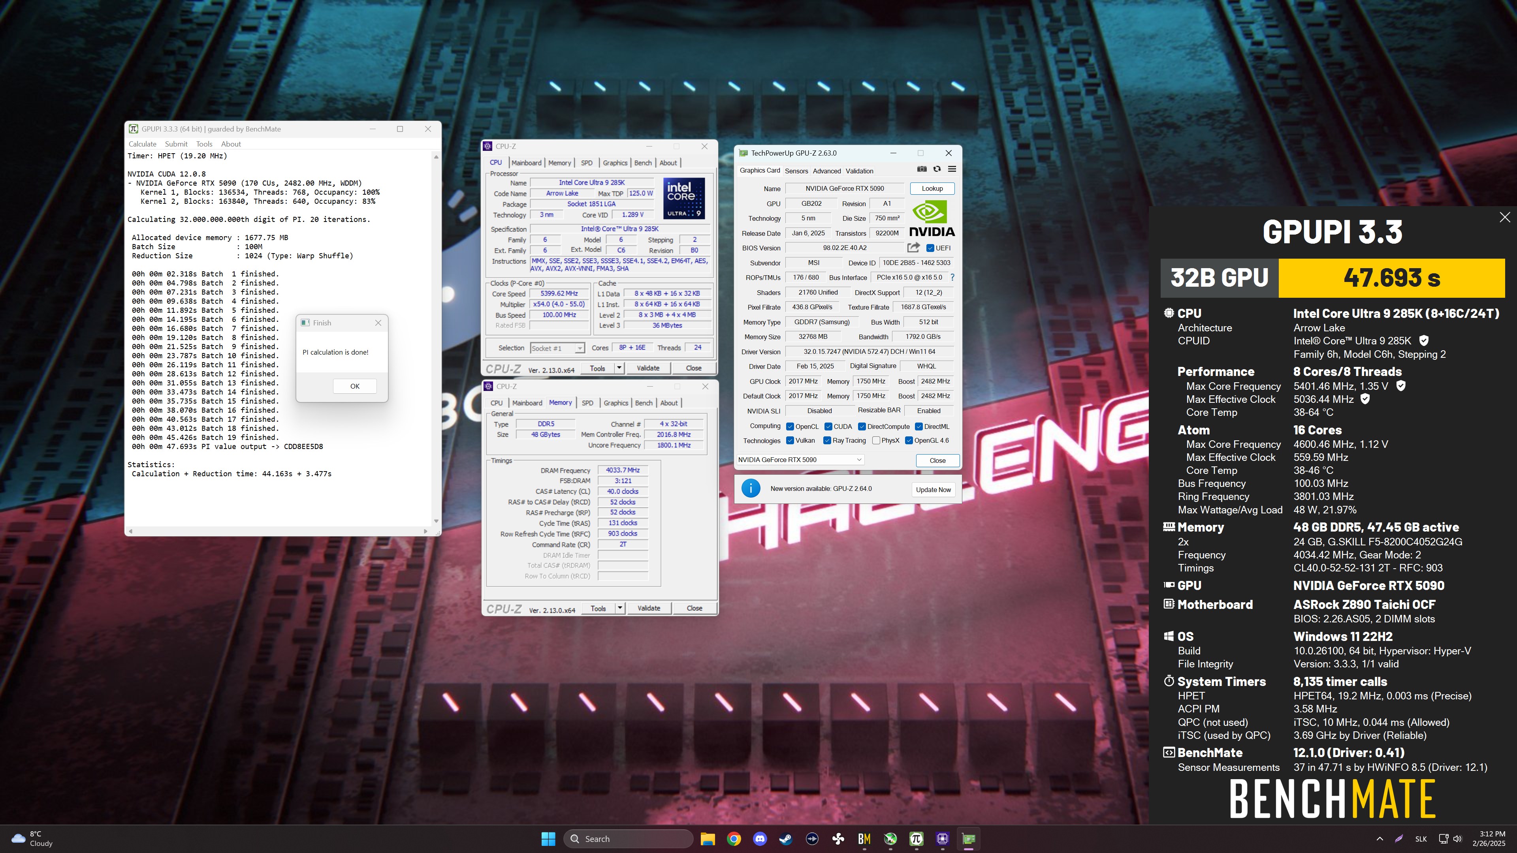This screenshot has width=1517, height=853.
Task: Click the GPUPI vertical scrollbar down arrow
Action: (436, 521)
